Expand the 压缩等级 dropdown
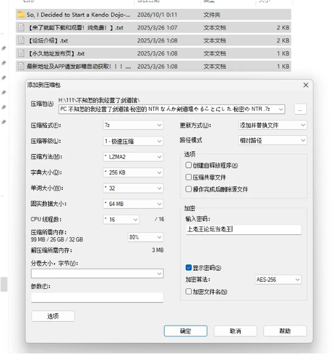 (x=133, y=141)
